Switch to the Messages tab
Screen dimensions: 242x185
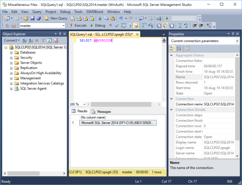click(x=101, y=111)
